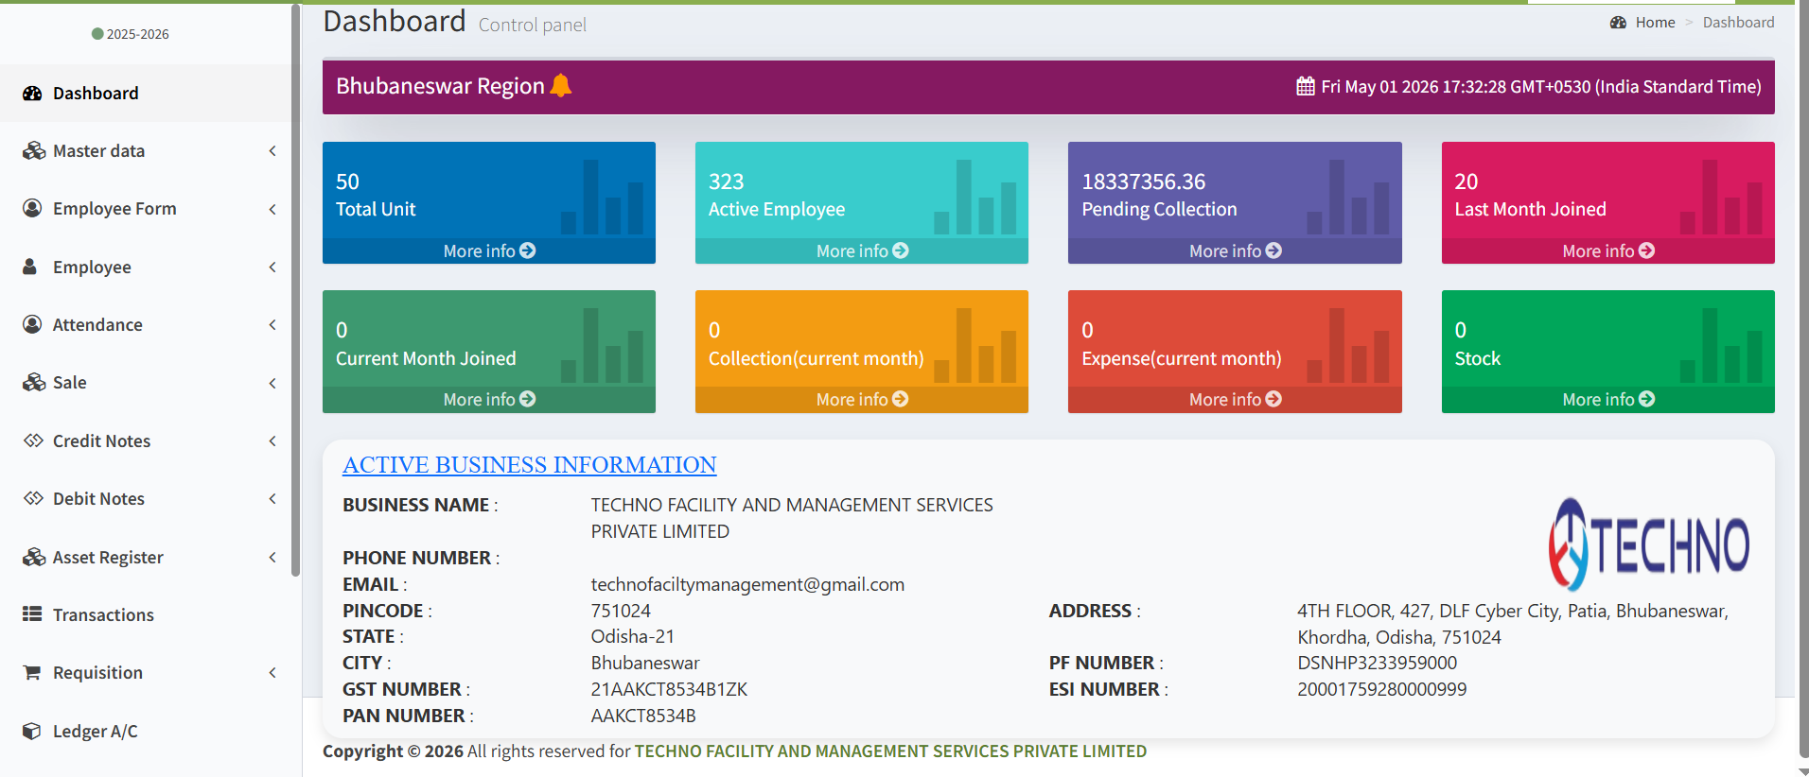Click the Asset Register cubes icon
The width and height of the screenshot is (1809, 777).
34,557
